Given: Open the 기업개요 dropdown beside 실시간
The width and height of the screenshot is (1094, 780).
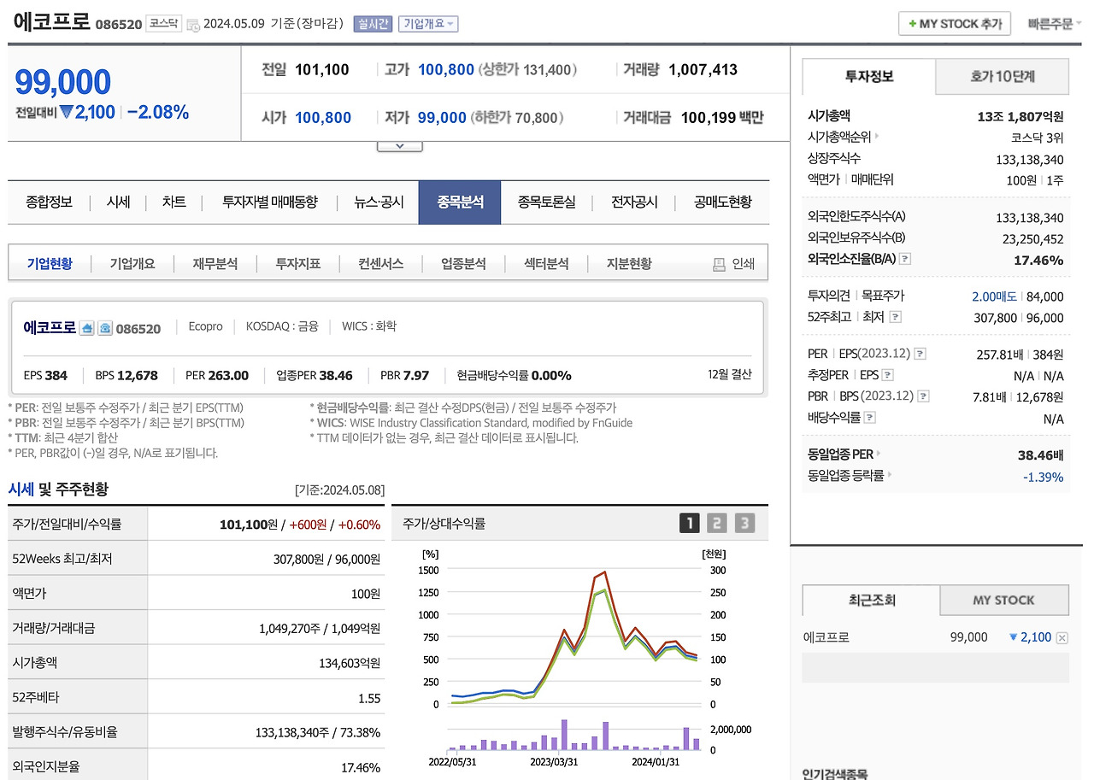Looking at the screenshot, I should tap(428, 24).
